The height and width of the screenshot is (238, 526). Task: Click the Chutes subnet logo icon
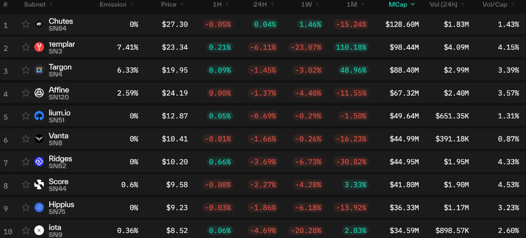pos(39,24)
